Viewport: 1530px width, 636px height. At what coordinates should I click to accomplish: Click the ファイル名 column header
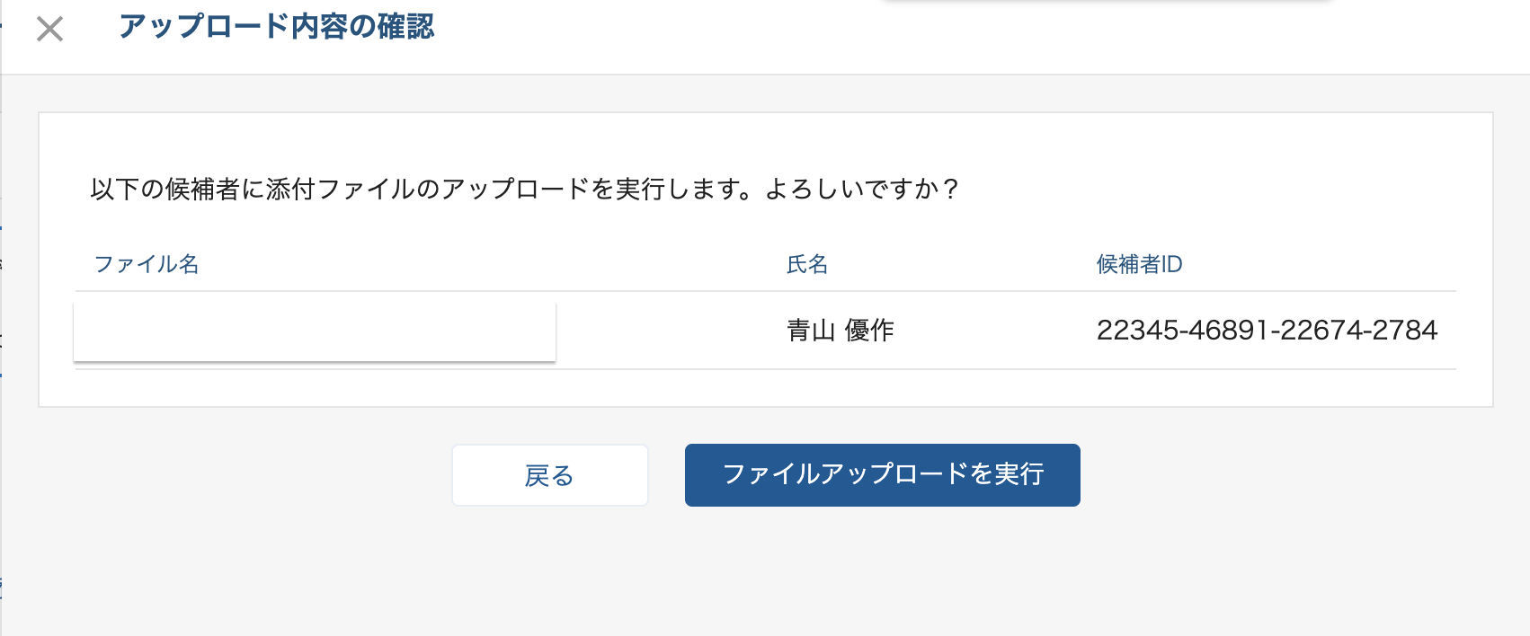147,264
